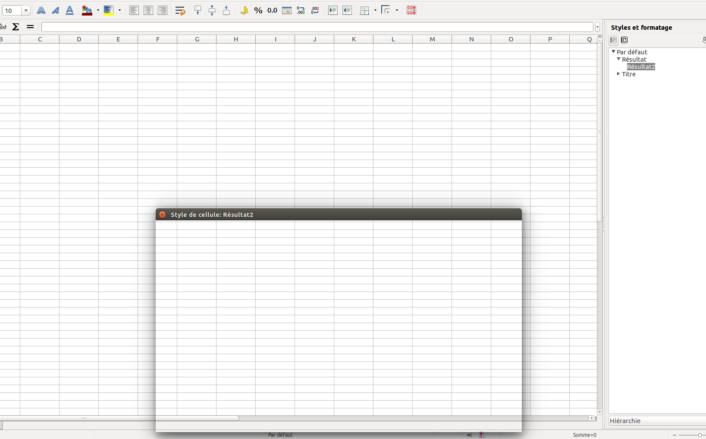The image size is (706, 439).
Task: Open the background color dropdown arrow
Action: pos(119,10)
